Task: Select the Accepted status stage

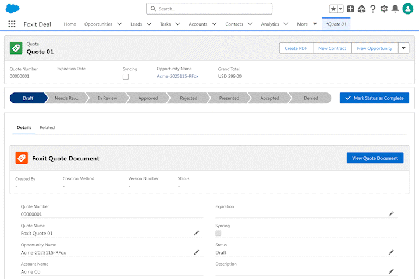Action: tap(270, 98)
